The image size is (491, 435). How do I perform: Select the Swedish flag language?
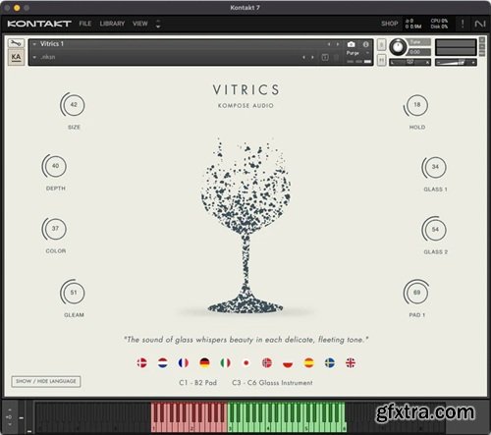click(x=330, y=362)
